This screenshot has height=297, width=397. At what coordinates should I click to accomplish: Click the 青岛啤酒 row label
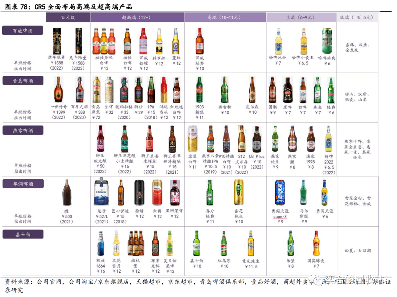pos(23,81)
